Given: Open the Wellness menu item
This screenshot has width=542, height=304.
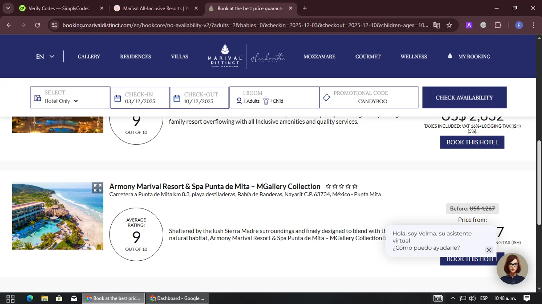Looking at the screenshot, I should tap(414, 57).
